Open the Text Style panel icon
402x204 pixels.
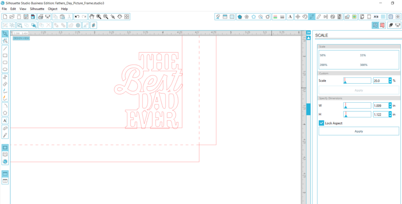click(x=290, y=17)
